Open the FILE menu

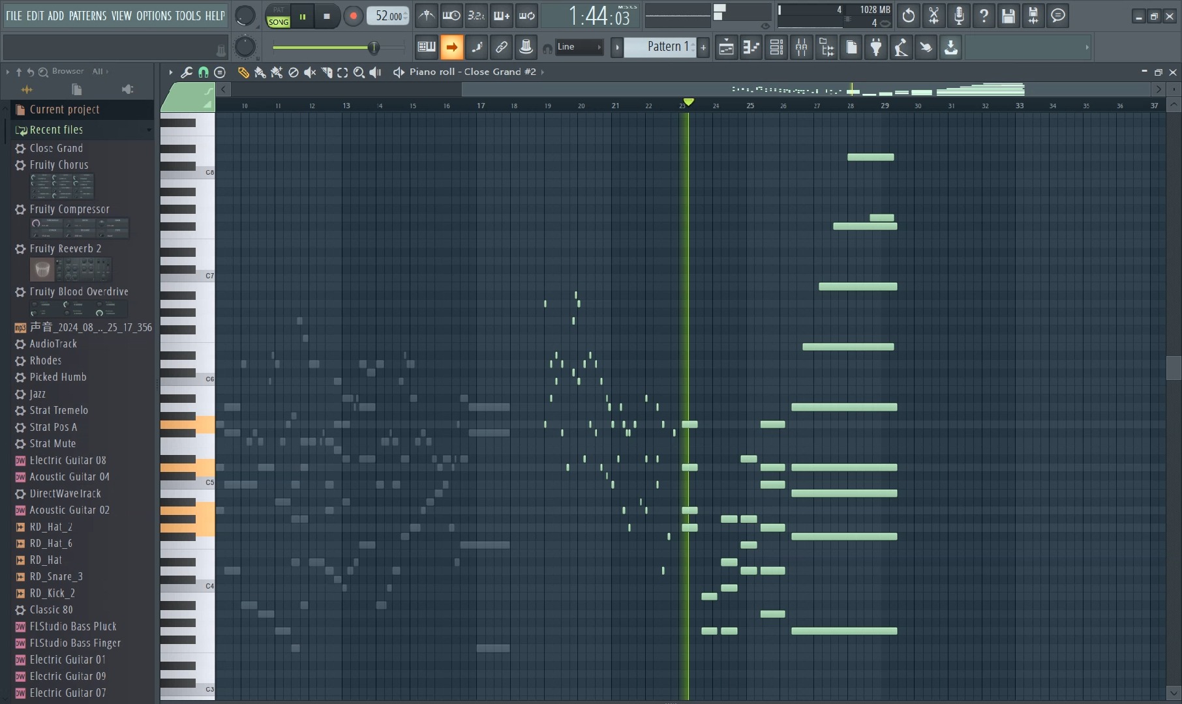[x=13, y=16]
